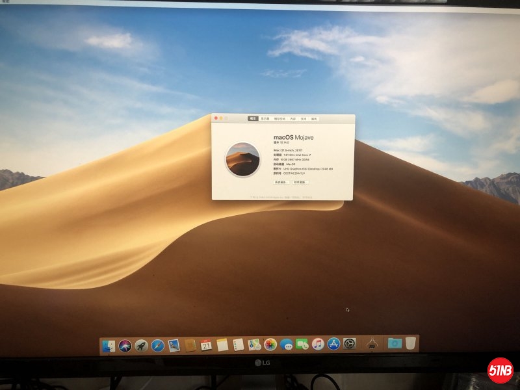Open Safari browser in the Dock

click(x=157, y=346)
